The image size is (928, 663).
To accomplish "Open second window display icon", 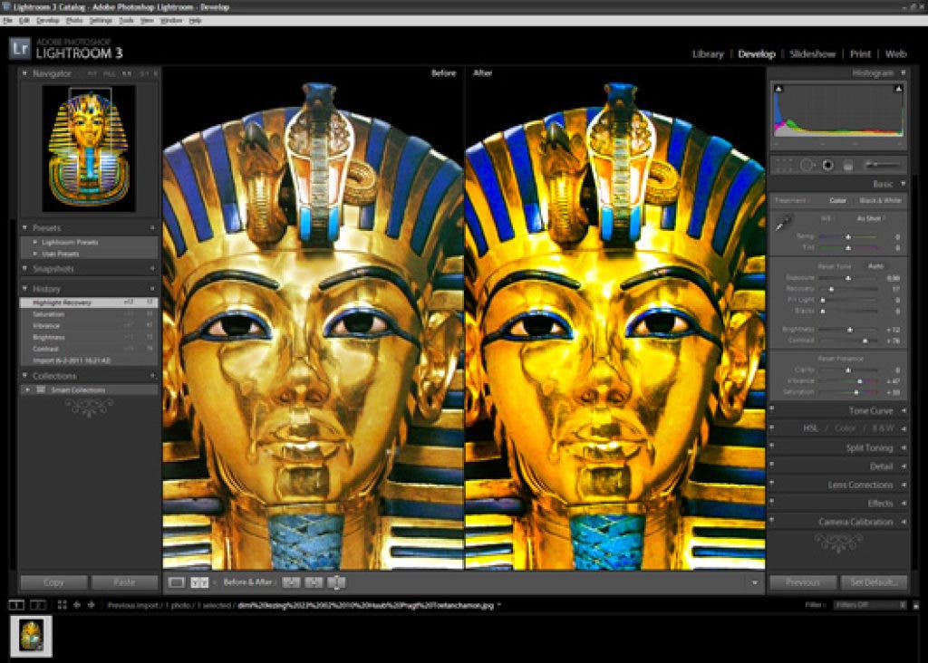I will click(x=38, y=605).
